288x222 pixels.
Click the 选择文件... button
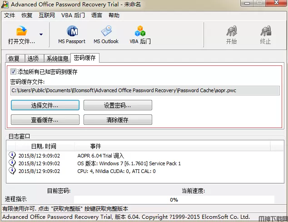(45, 105)
